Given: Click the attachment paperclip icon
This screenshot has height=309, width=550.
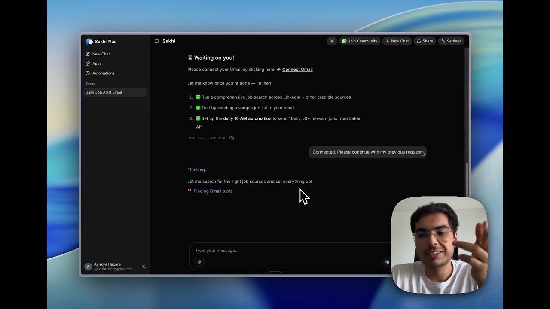Looking at the screenshot, I should coord(199,262).
